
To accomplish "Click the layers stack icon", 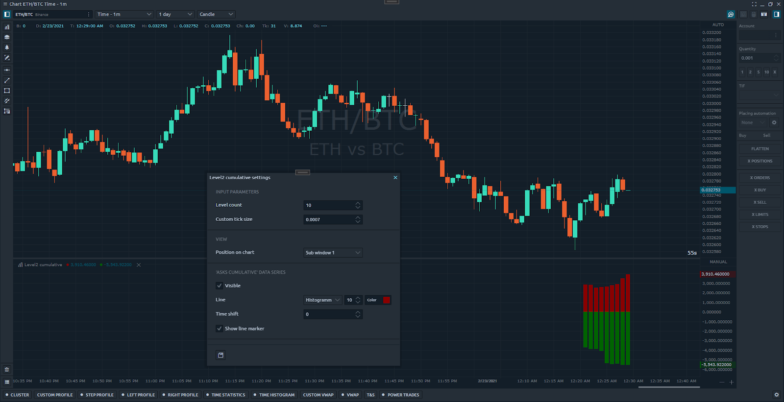I will click(7, 37).
